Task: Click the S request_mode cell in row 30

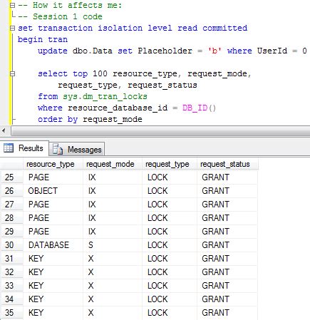Action: tap(113, 245)
